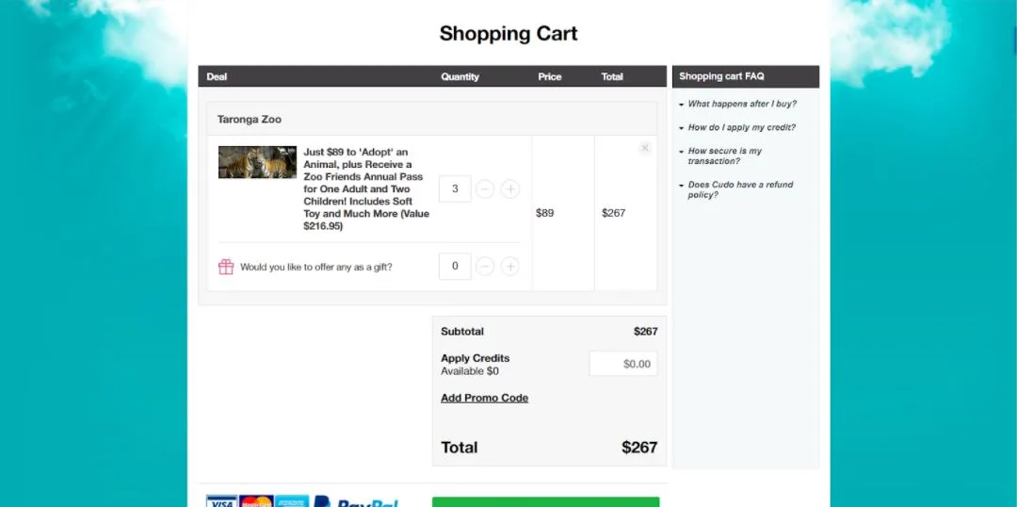1017x507 pixels.
Task: Click the Add Promo Code link
Action: point(484,399)
